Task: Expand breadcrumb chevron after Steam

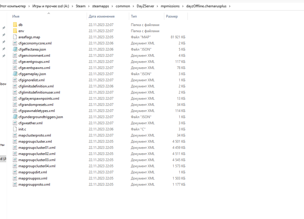Action: (x=89, y=6)
